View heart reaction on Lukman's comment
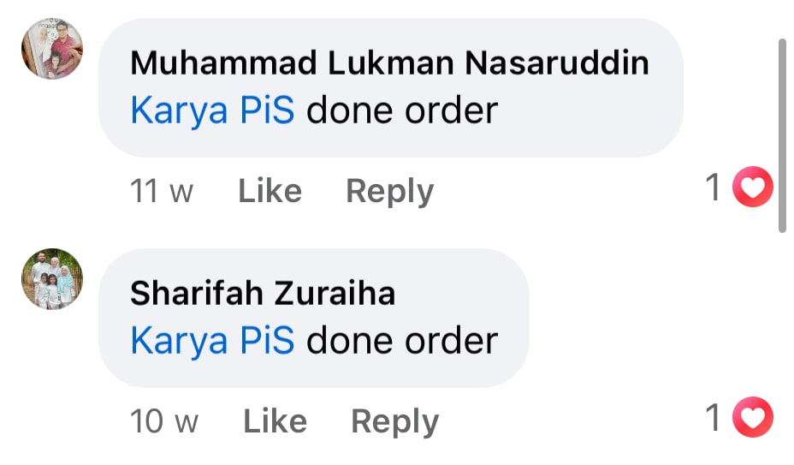794x465 pixels. pyautogui.click(x=752, y=187)
